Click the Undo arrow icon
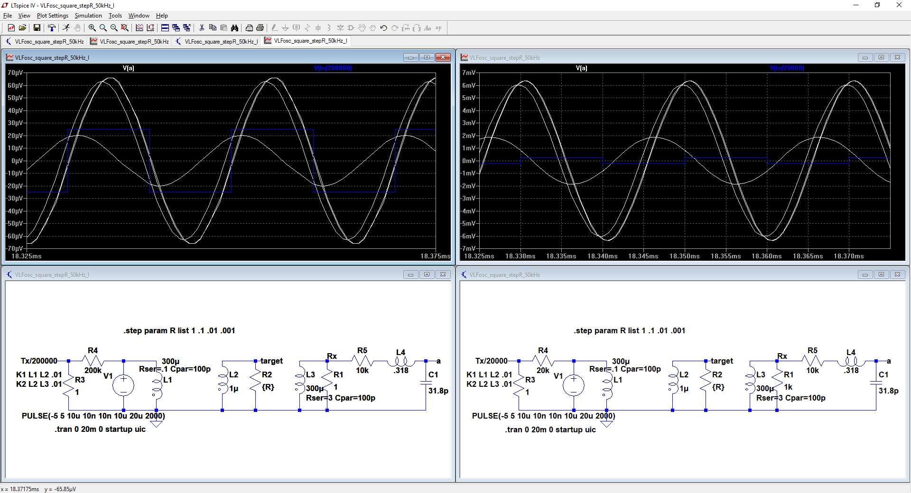 coord(384,28)
